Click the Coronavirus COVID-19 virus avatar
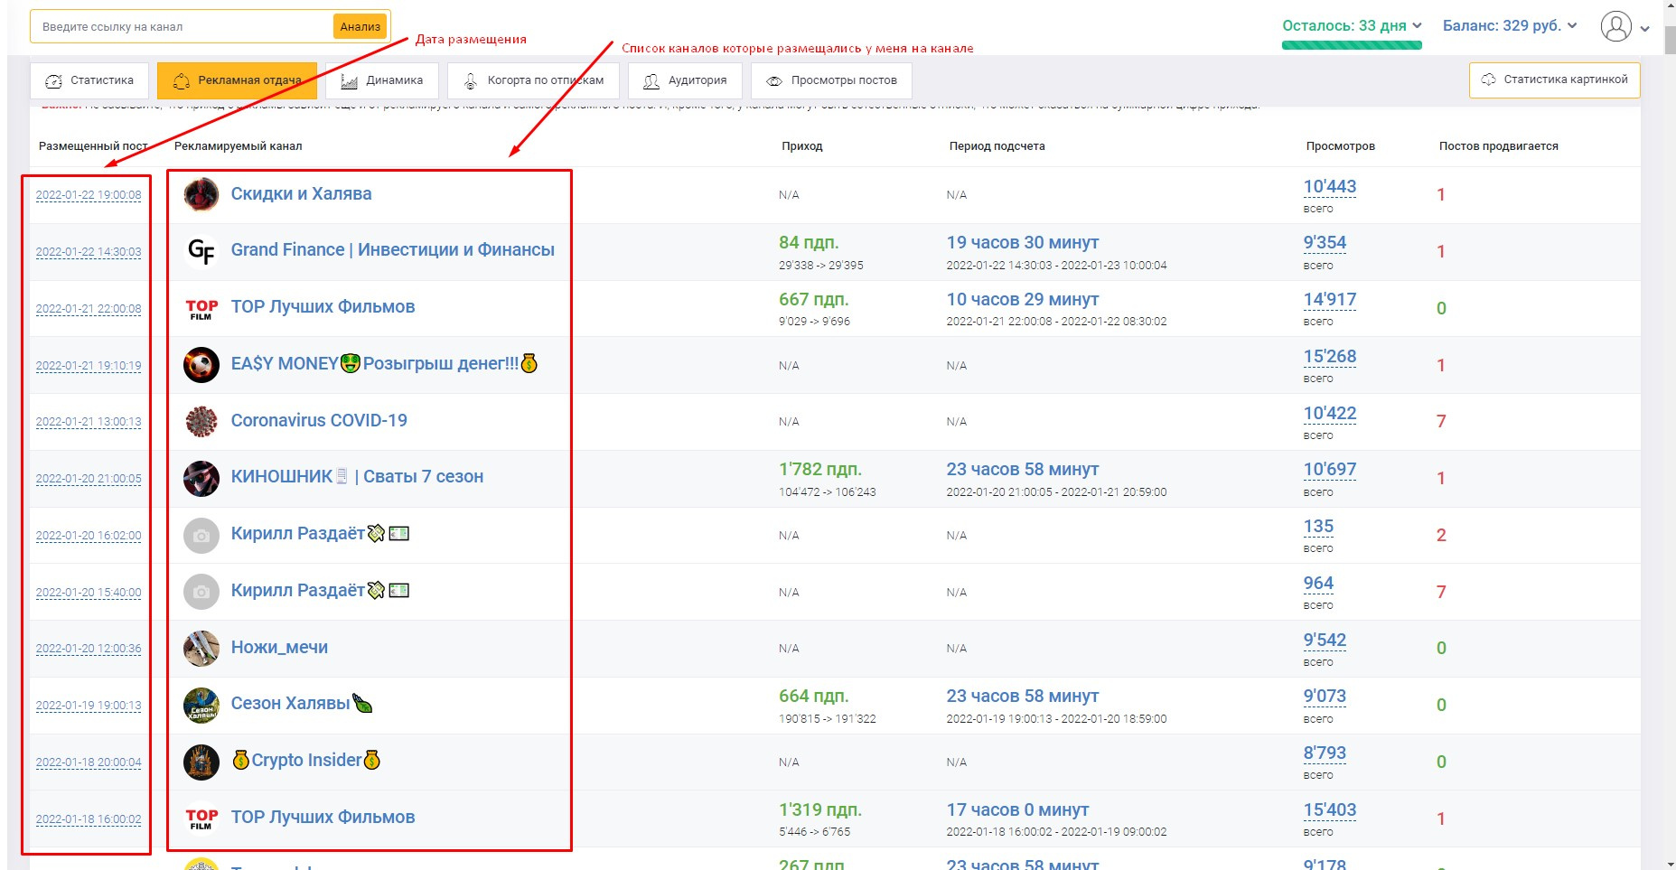 (x=201, y=421)
